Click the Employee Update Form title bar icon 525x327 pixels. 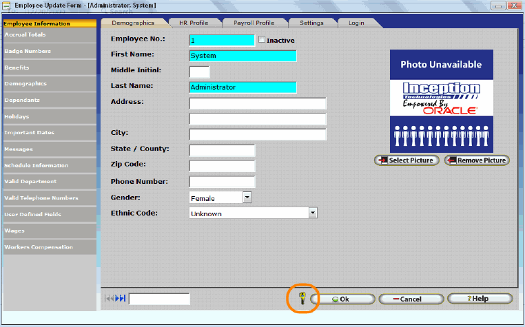pyautogui.click(x=6, y=5)
